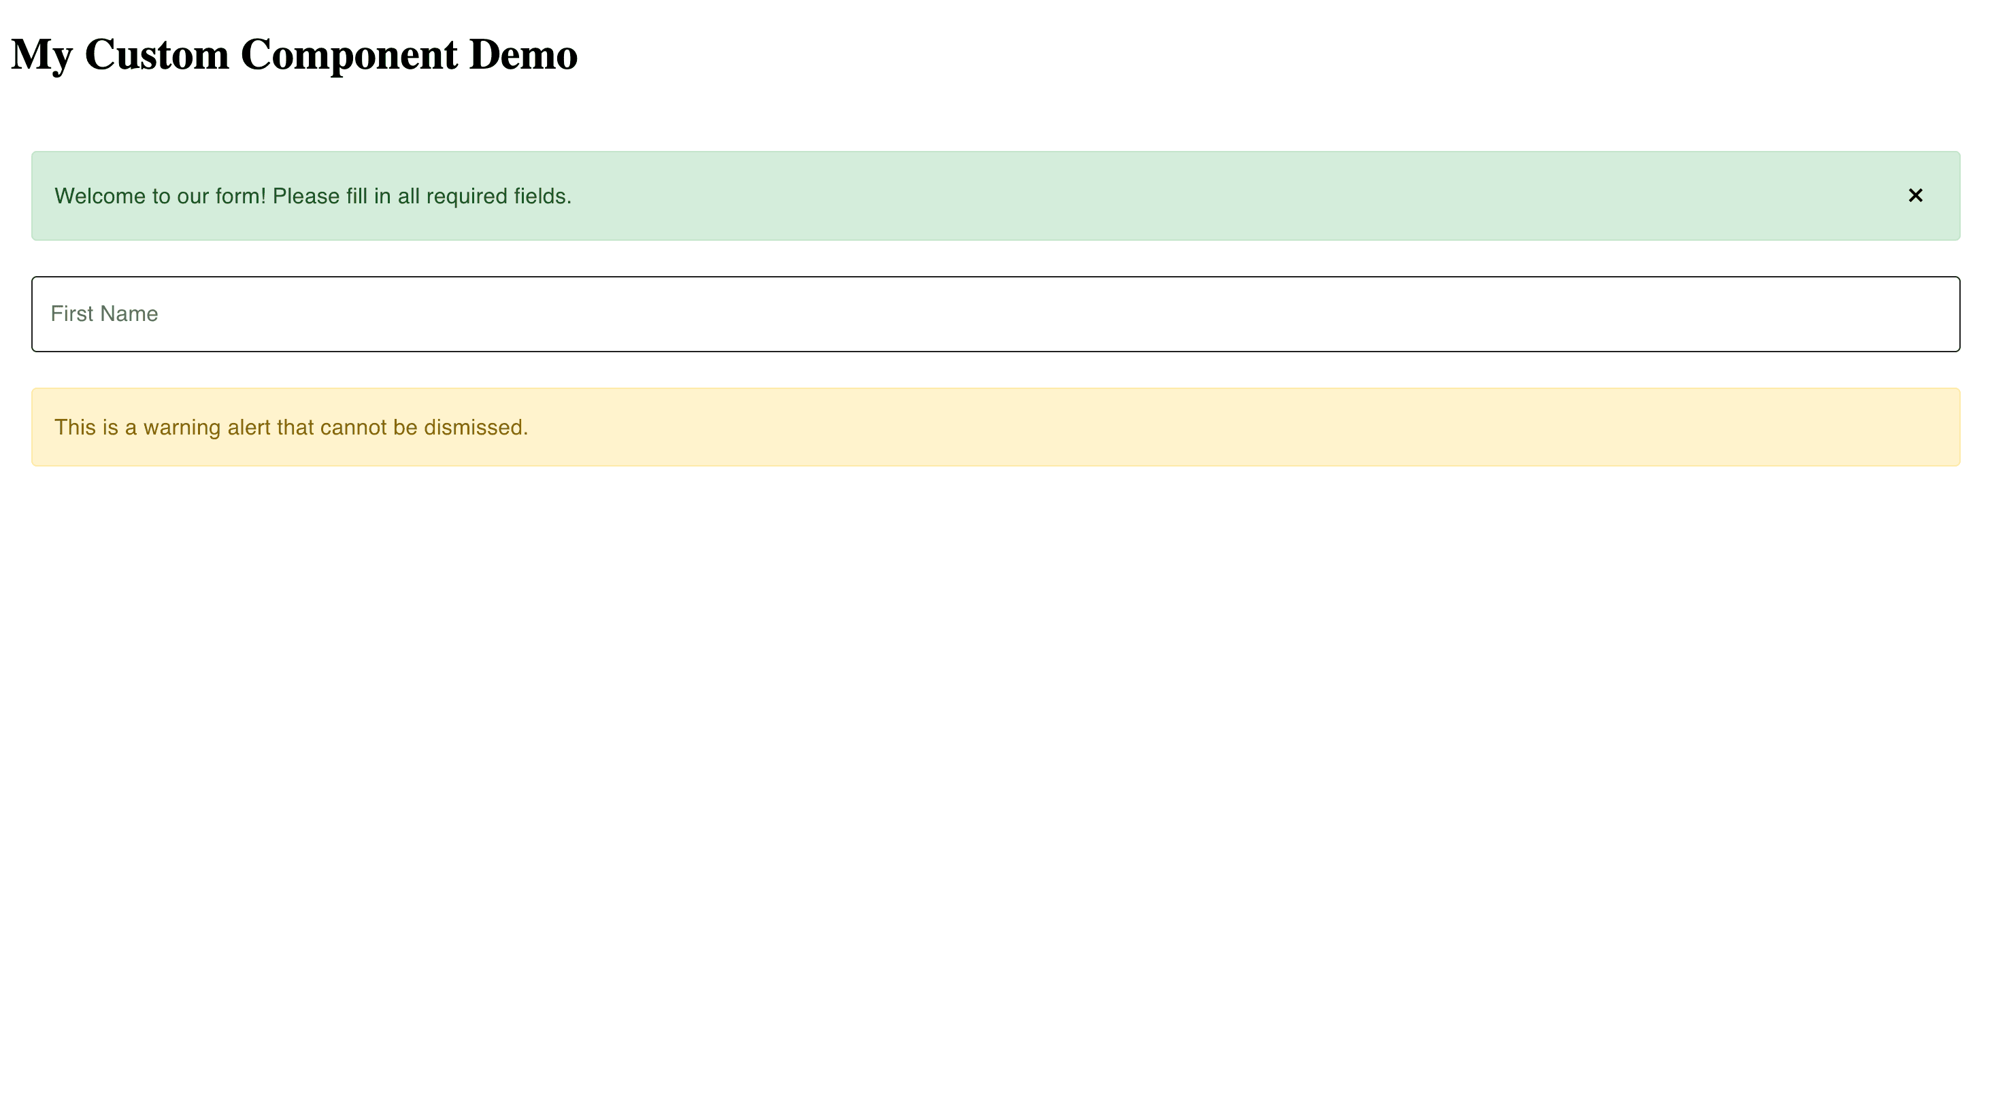Click the yellow warning alert banner
The height and width of the screenshot is (1103, 1992).
point(995,426)
